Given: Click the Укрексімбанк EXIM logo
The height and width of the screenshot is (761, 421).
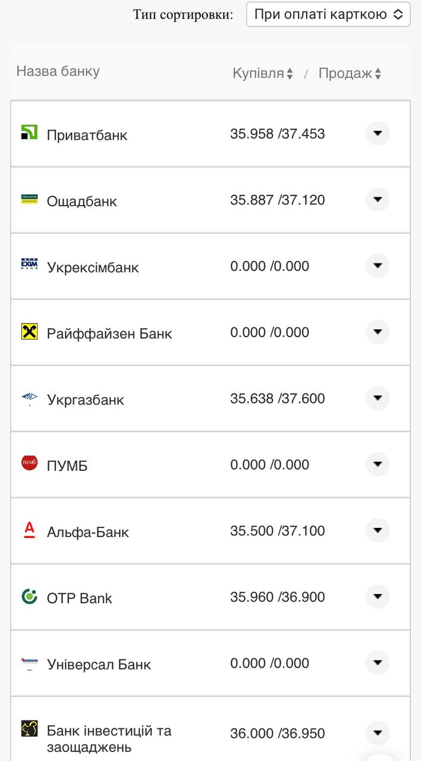Looking at the screenshot, I should (x=29, y=265).
